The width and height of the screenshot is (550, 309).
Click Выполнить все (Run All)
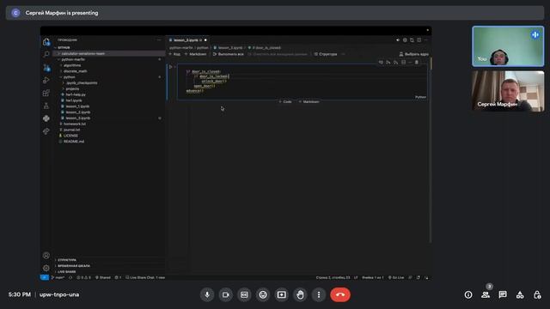(x=229, y=54)
